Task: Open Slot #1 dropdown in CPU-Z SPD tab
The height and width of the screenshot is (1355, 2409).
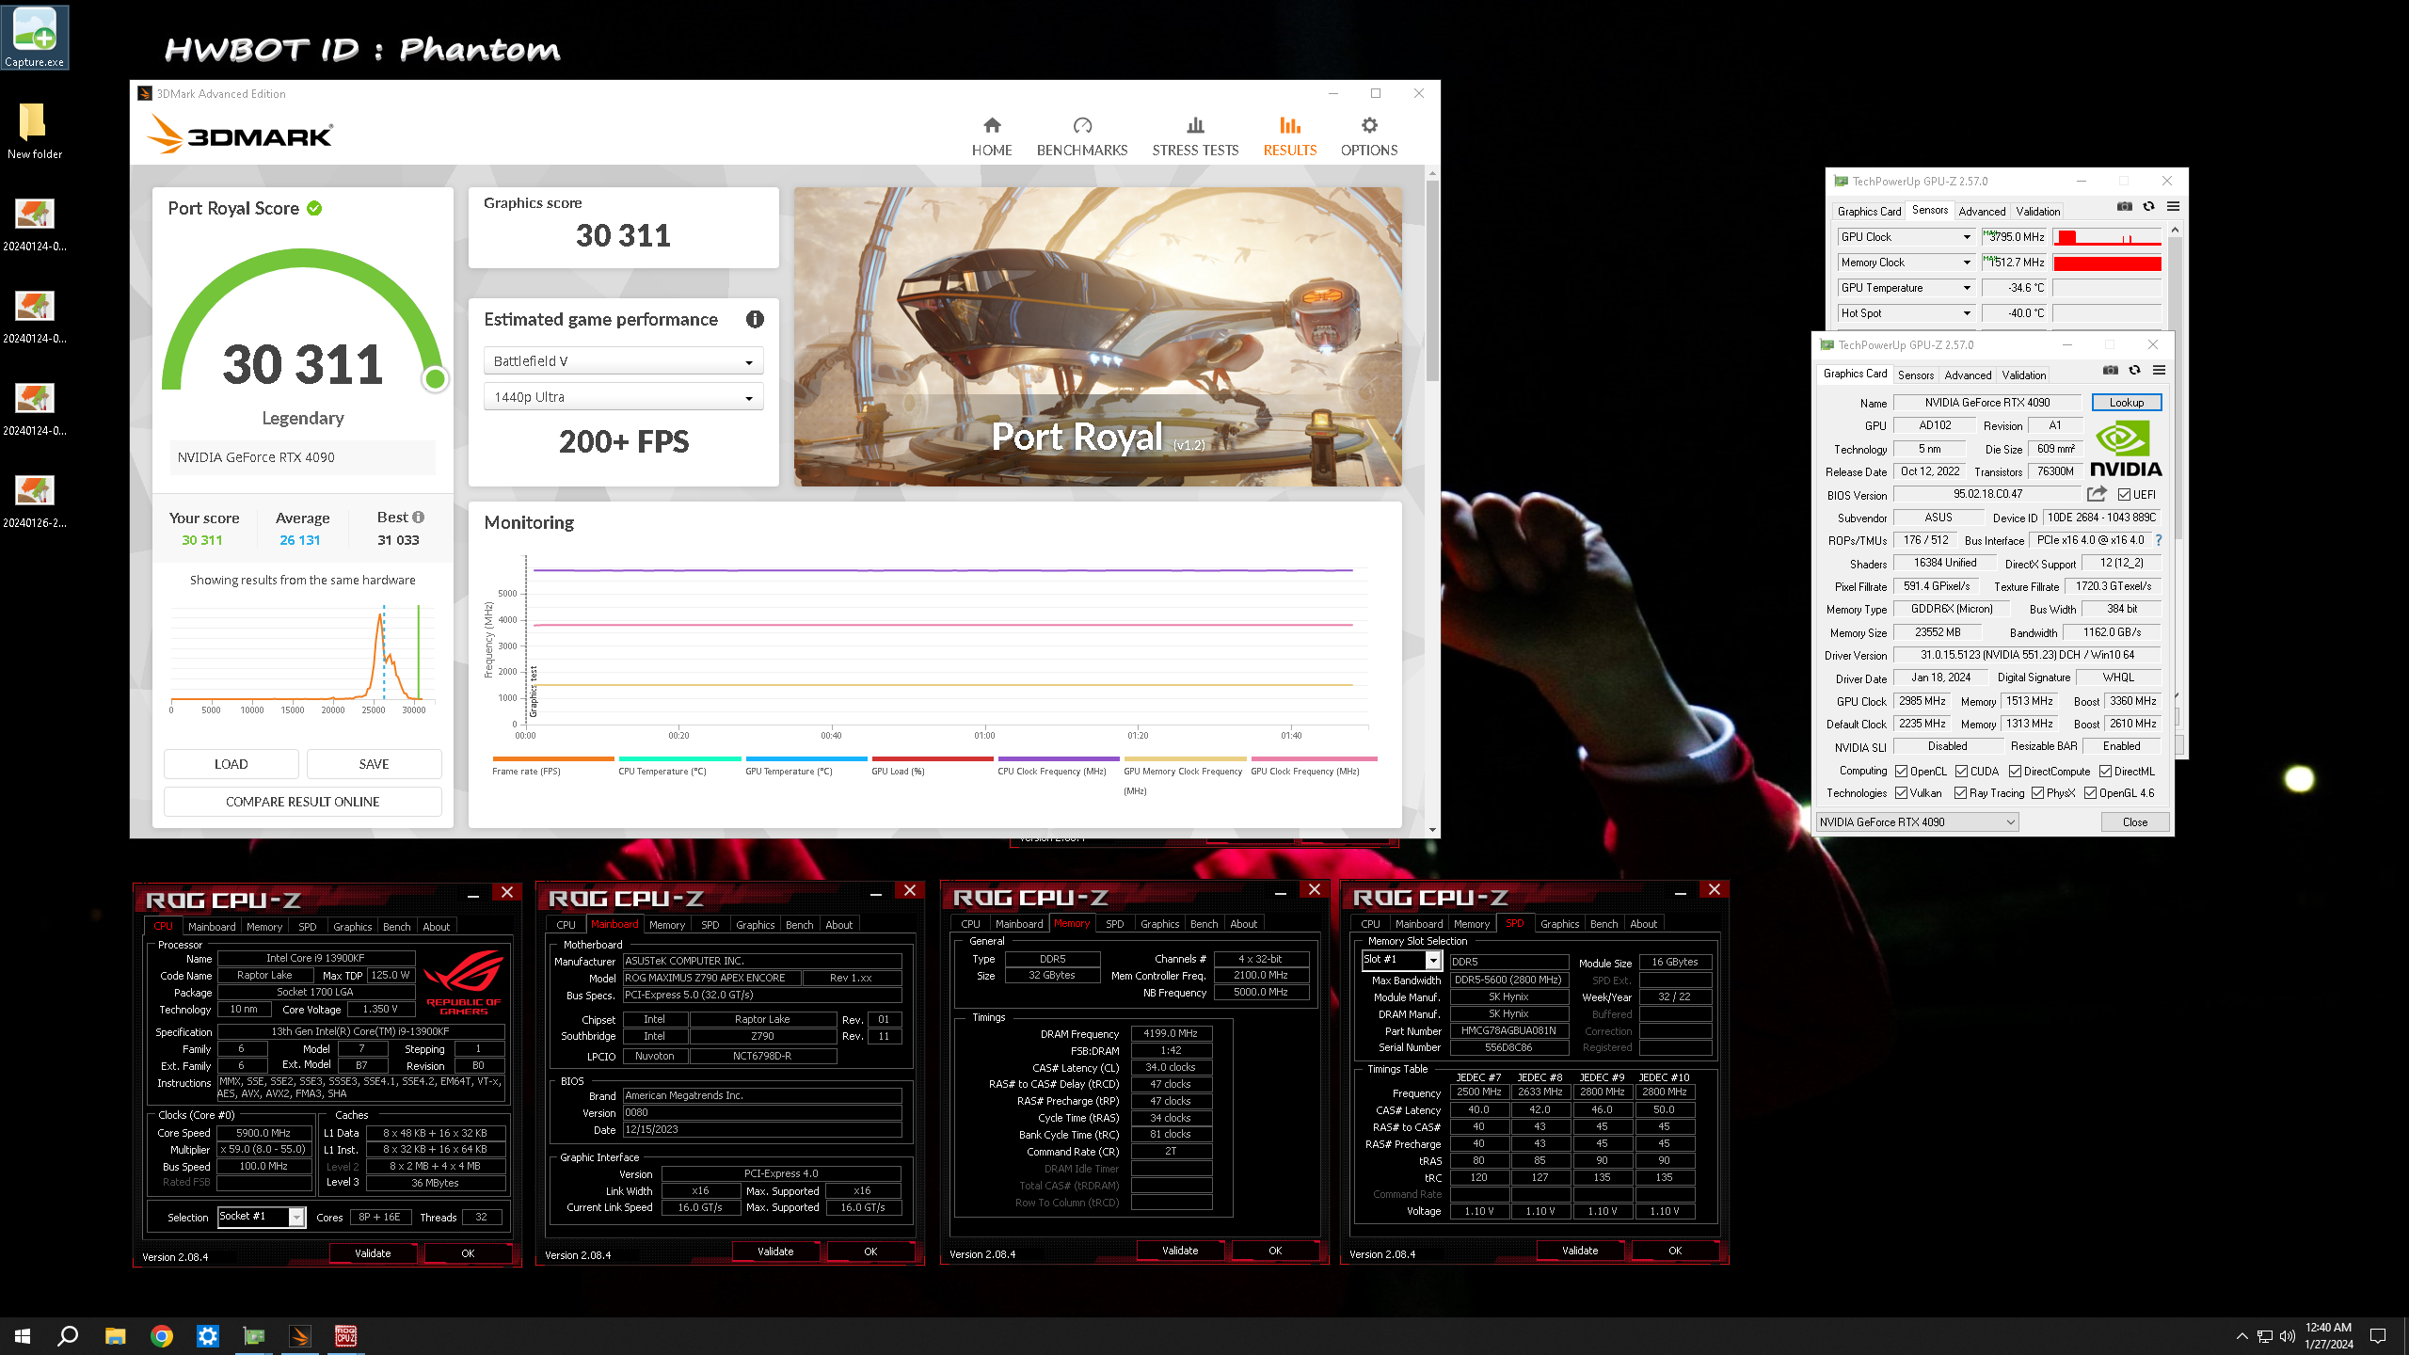Action: [x=1402, y=960]
